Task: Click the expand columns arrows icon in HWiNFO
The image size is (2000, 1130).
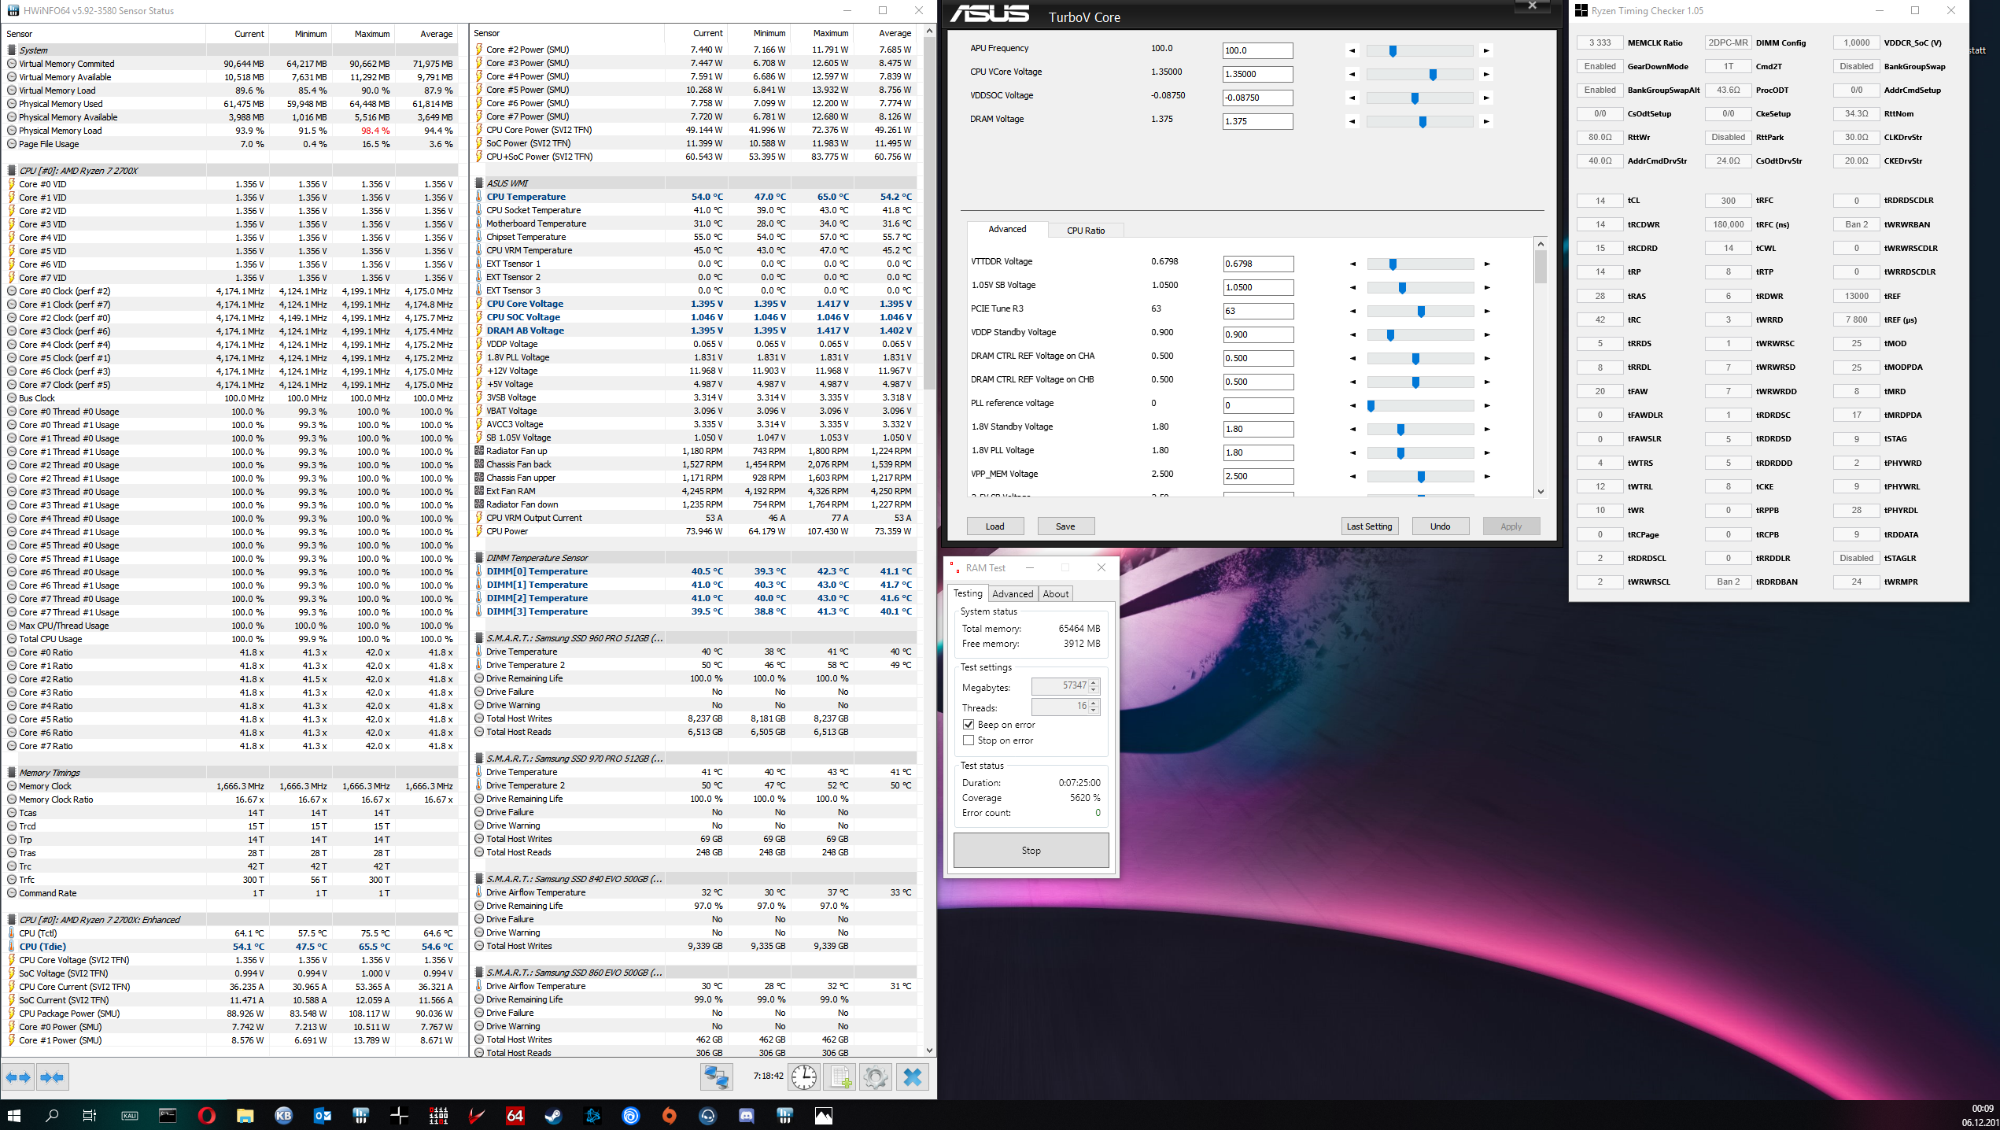Action: click(18, 1077)
